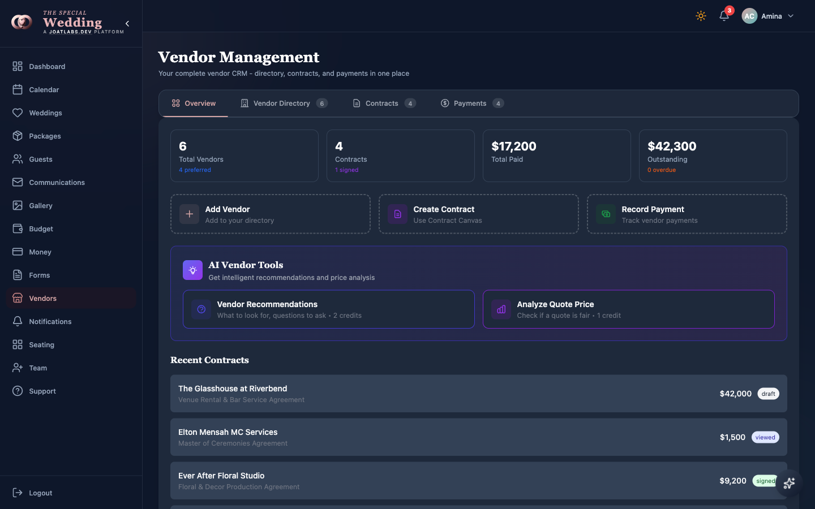Click the Logout link
815x509 pixels.
click(71, 493)
